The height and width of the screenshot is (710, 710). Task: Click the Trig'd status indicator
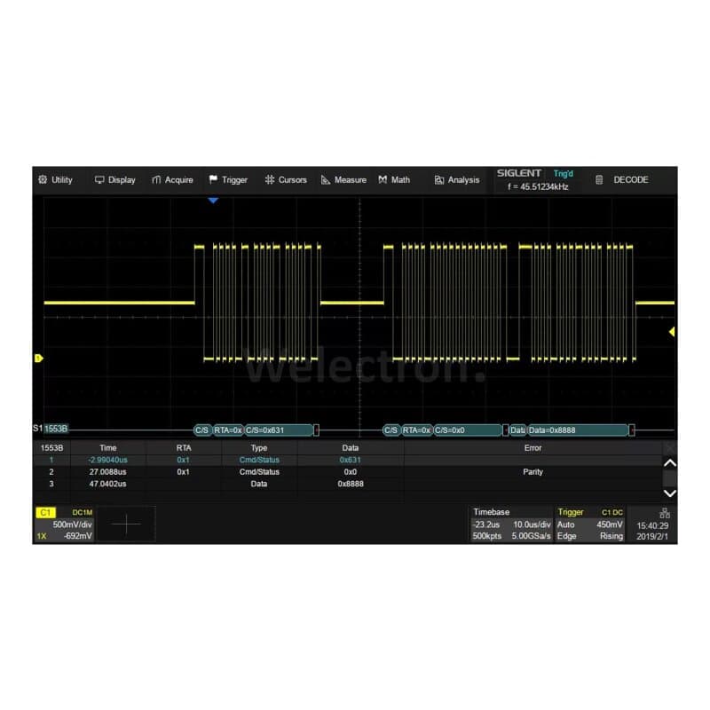(564, 173)
